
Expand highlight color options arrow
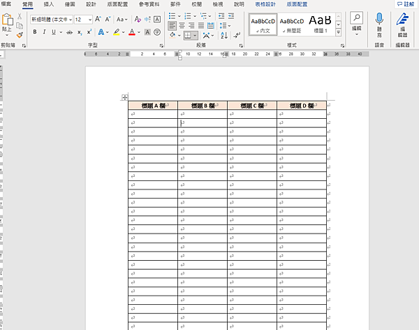click(123, 32)
